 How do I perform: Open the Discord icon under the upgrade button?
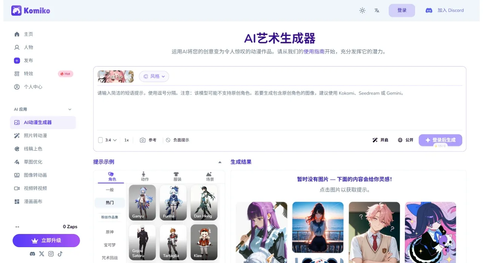[x=32, y=254]
